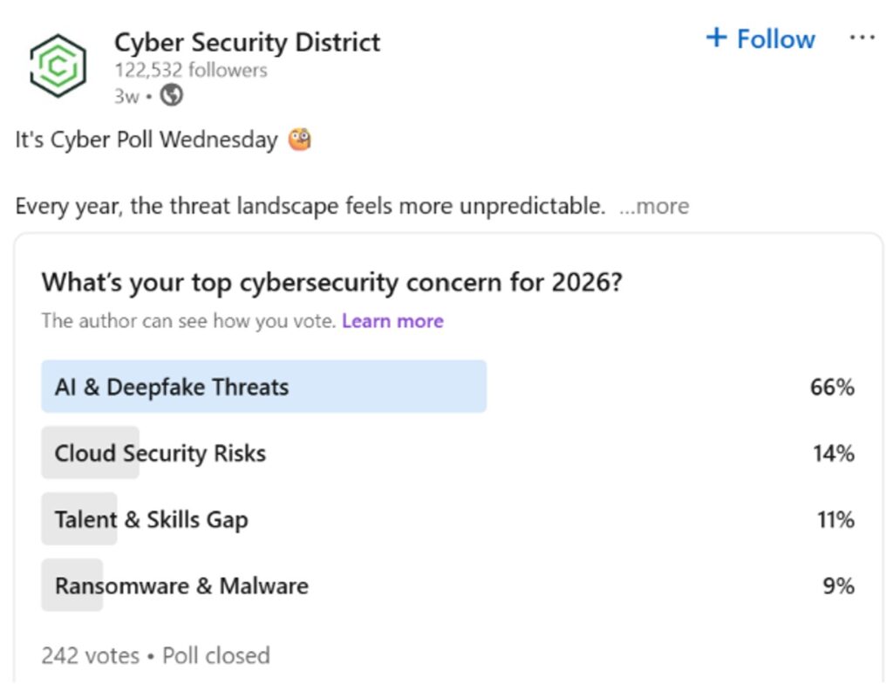
Task: Click the 3w post timestamp
Action: [x=126, y=96]
